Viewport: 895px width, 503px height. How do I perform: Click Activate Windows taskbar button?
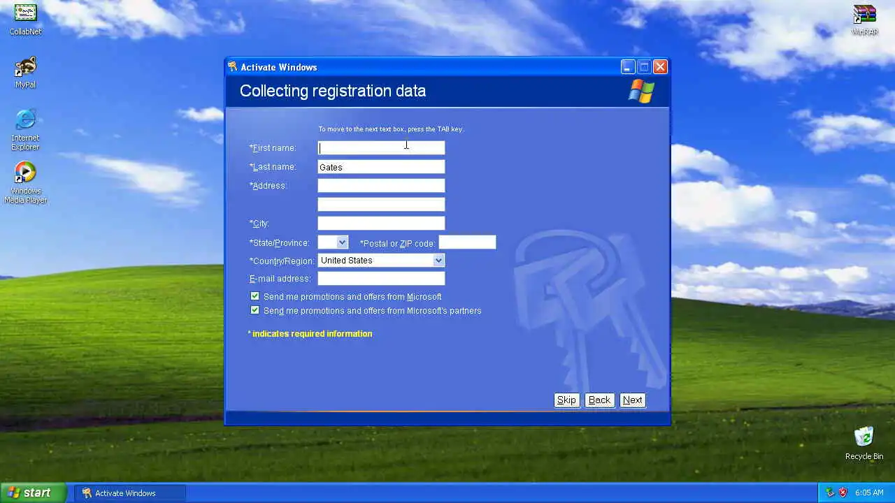[x=130, y=493]
